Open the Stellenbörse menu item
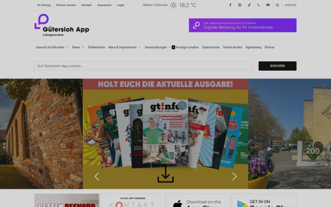Image resolution: width=331 pixels, height=207 pixels. point(97,47)
